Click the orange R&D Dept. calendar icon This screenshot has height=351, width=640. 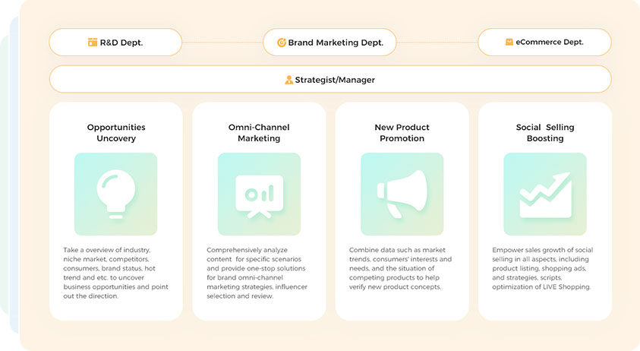point(93,42)
